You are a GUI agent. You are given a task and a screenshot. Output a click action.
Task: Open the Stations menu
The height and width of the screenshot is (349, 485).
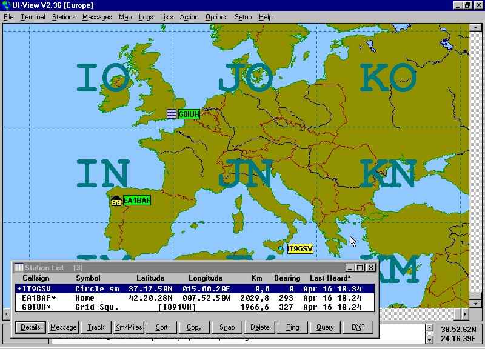pyautogui.click(x=64, y=17)
